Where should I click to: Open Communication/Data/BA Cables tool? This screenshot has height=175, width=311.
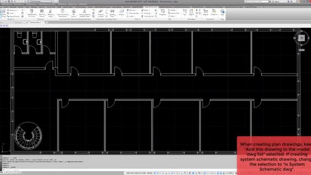[85, 13]
